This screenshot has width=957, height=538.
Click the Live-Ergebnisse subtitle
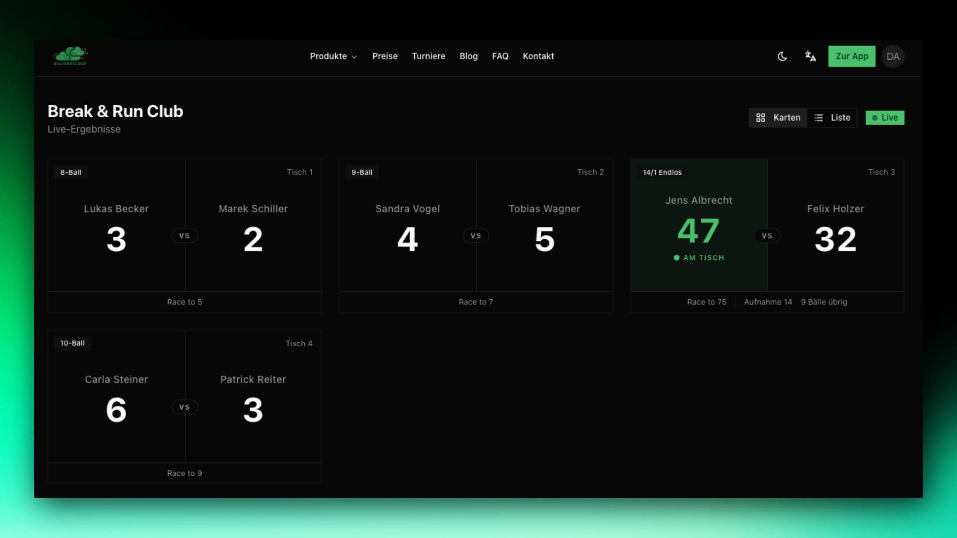84,129
